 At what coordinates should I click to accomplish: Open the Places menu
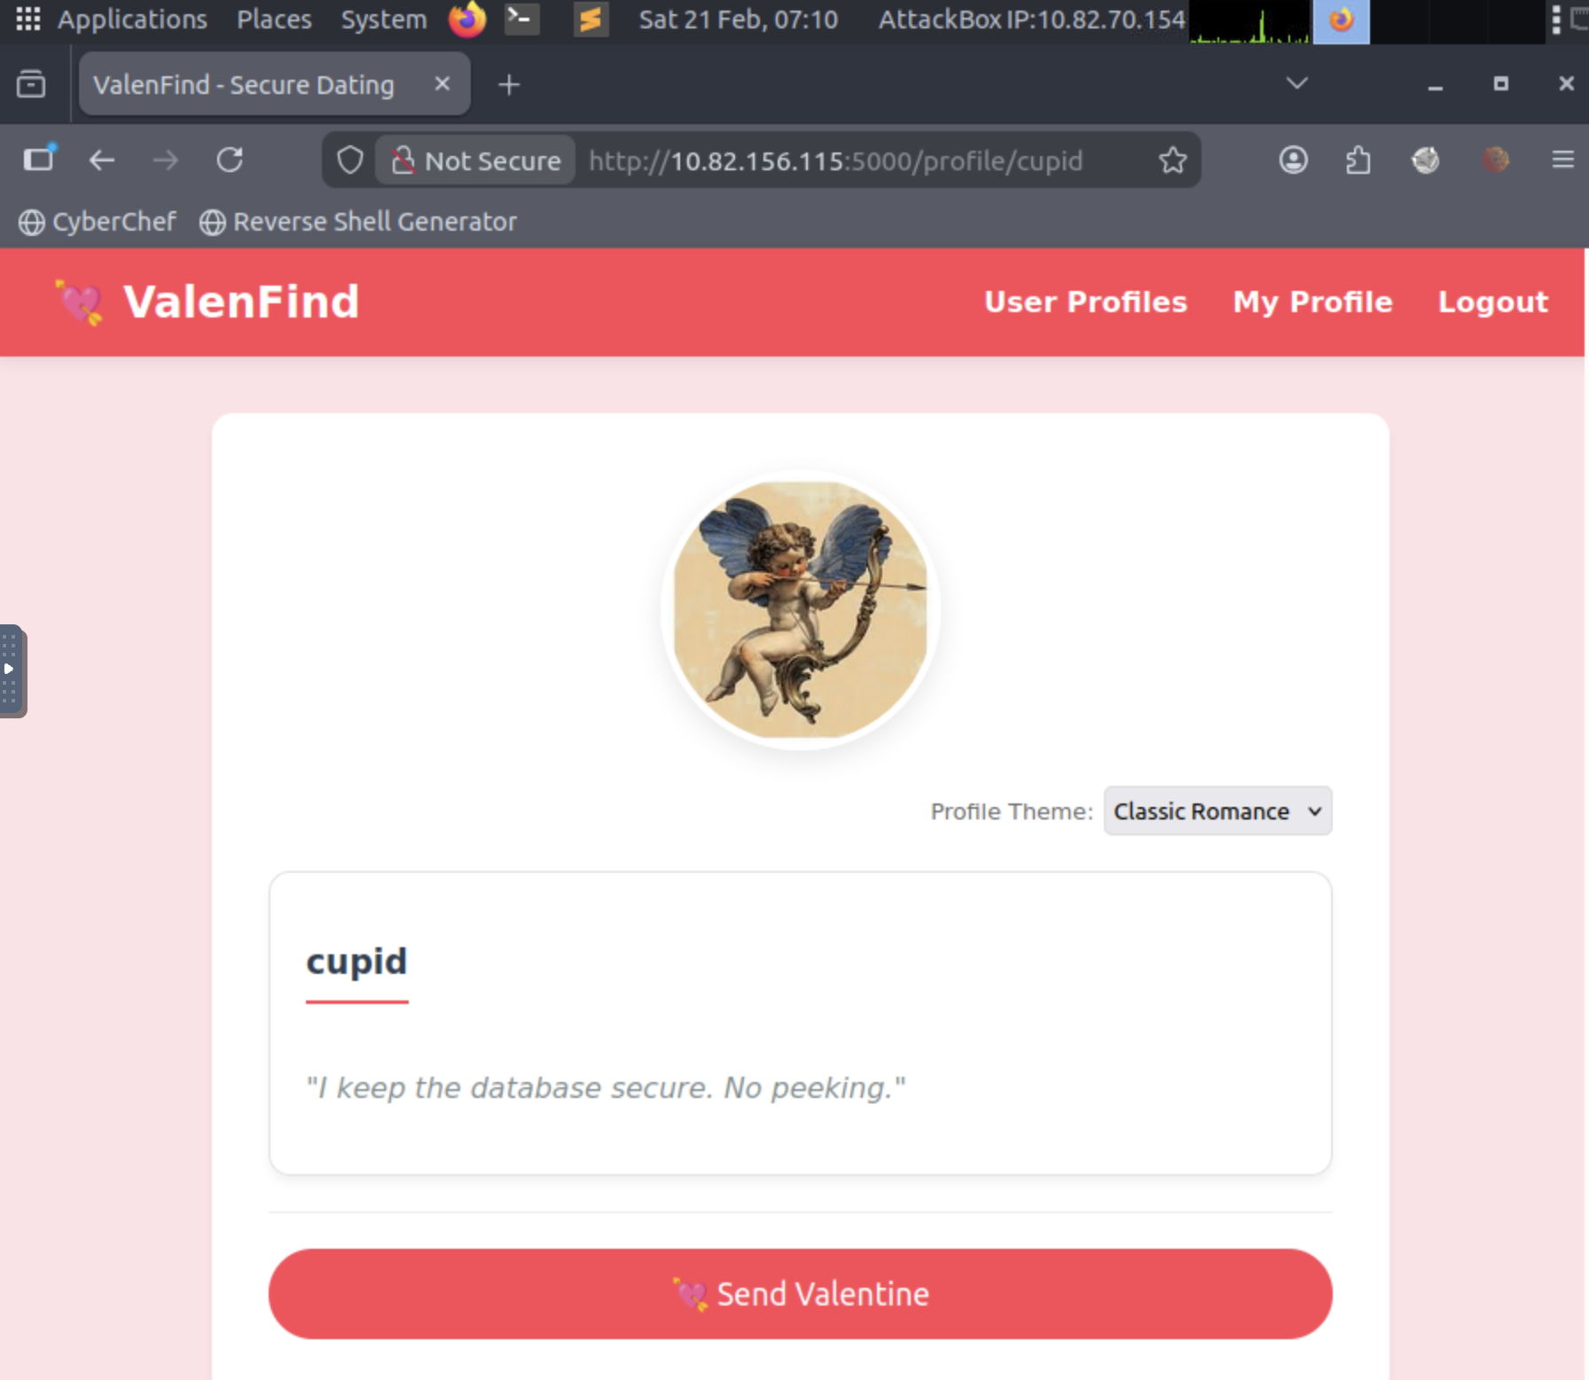274,19
